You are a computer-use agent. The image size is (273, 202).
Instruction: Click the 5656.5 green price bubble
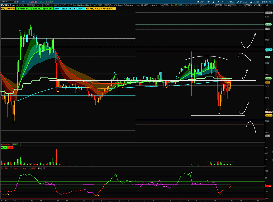coord(268,78)
